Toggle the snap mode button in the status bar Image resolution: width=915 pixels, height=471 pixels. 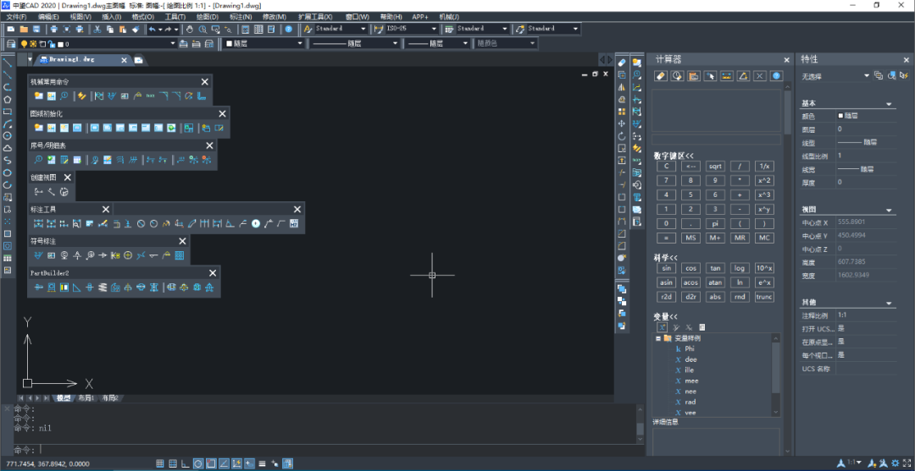point(159,463)
